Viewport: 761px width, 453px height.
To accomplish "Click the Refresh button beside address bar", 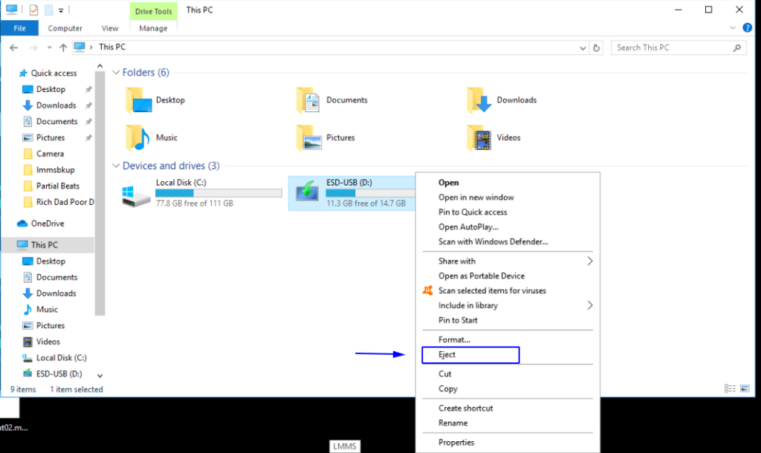I will [x=597, y=48].
